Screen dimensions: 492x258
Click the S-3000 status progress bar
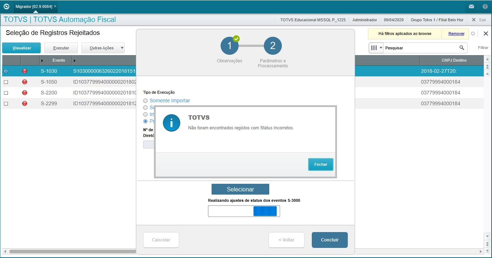244,211
